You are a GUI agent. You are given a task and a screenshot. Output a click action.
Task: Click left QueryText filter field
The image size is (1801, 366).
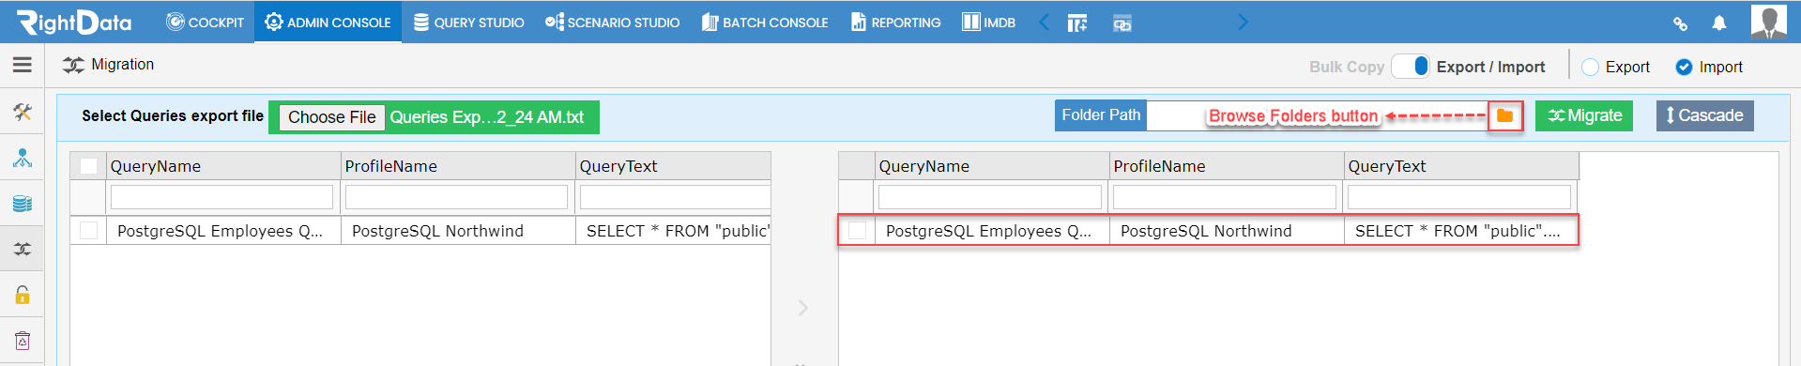point(675,197)
